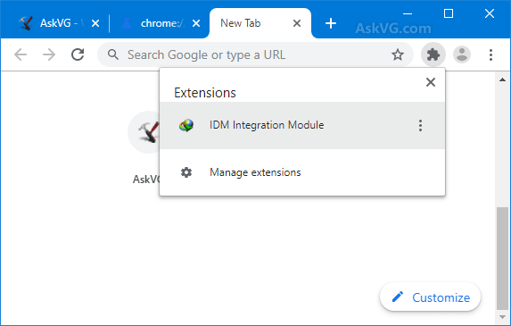Open a new tab with plus button

[331, 23]
